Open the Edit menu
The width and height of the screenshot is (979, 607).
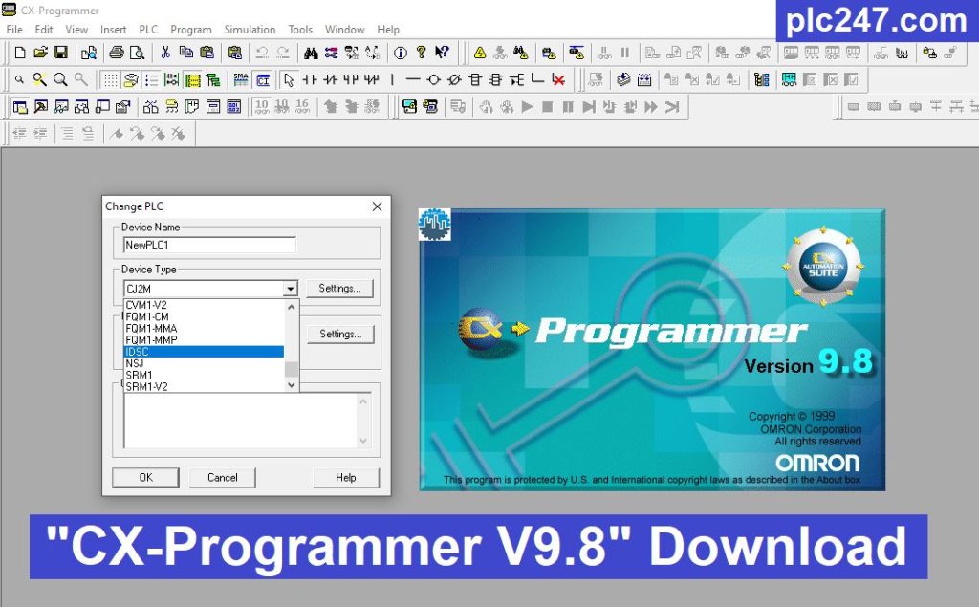44,30
